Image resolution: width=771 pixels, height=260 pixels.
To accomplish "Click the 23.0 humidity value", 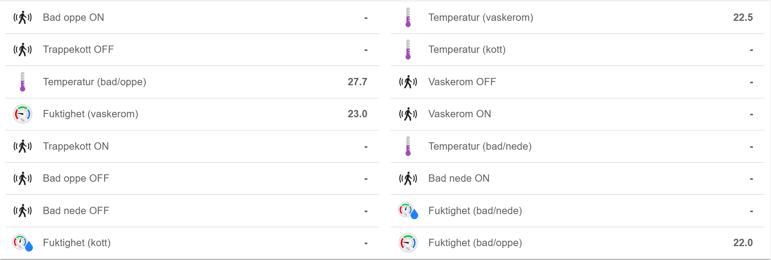I will point(357,114).
